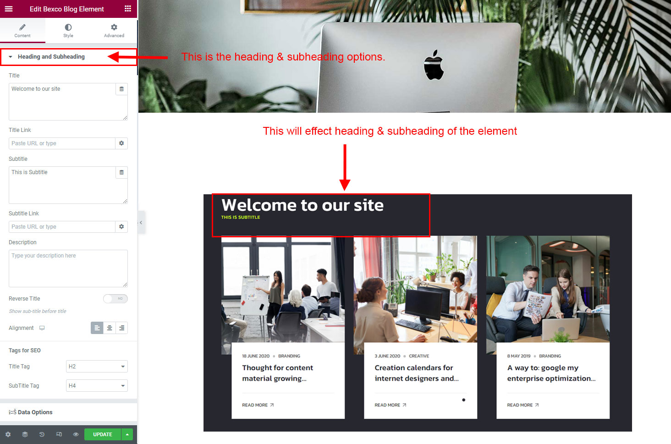Open save options arrow beside Update
The width and height of the screenshot is (671, 444).
127,434
